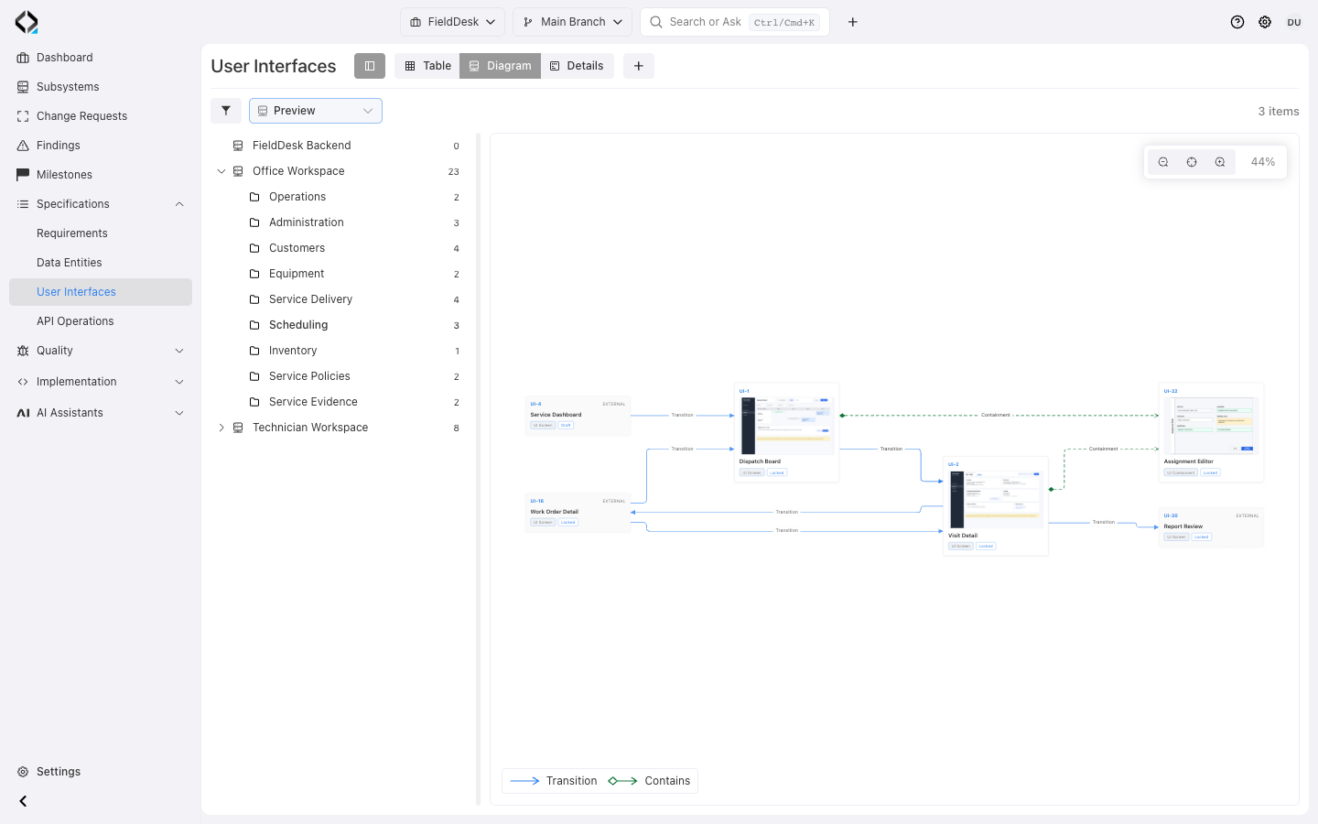Image resolution: width=1318 pixels, height=824 pixels.
Task: Select the Work Order Detail node
Action: (578, 513)
